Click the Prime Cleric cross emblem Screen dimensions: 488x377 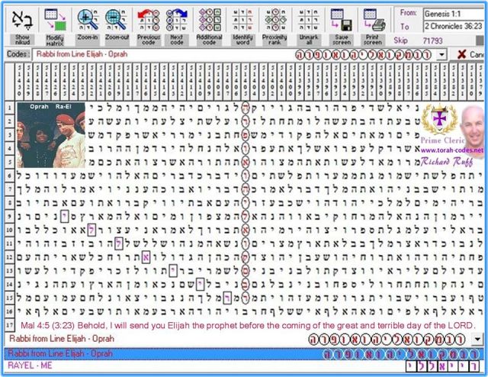[439, 119]
